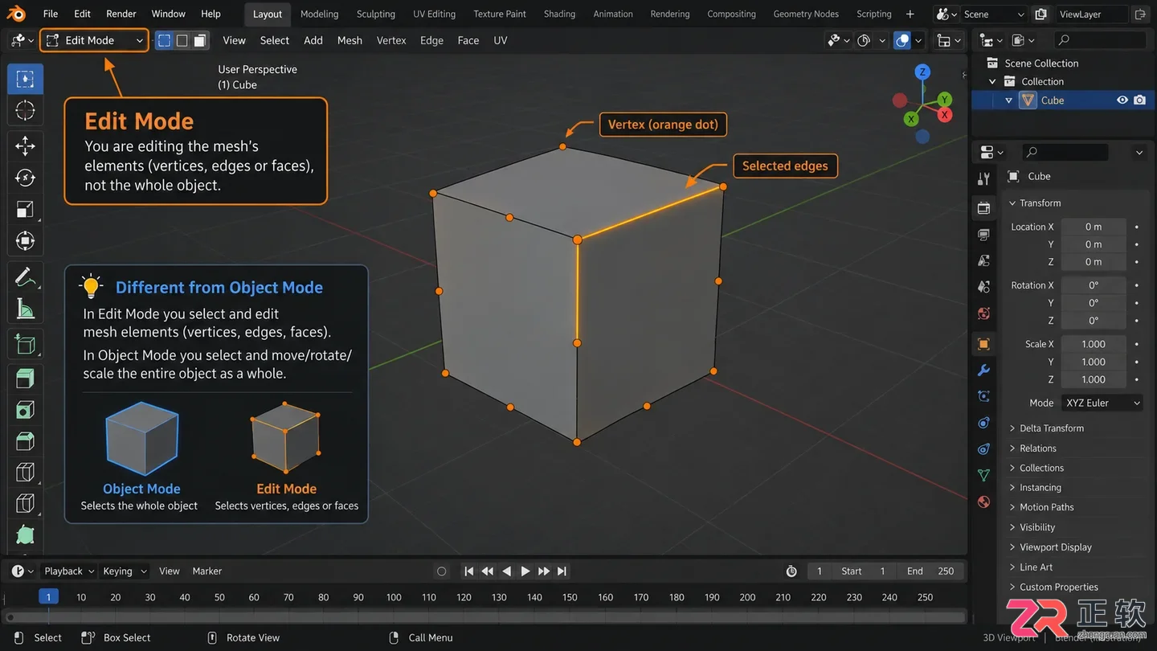Enable vertex select mode
1157x651 pixels.
164,40
